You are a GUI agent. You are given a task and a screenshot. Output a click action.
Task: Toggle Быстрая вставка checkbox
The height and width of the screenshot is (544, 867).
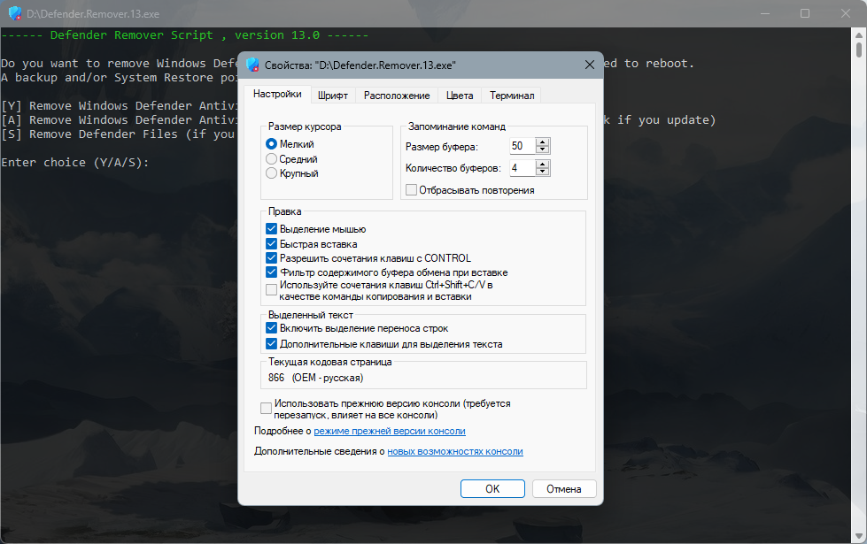point(272,243)
